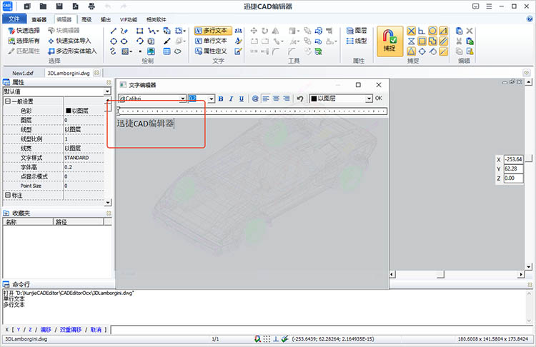Click the 快速选择 quick select tool
This screenshot has height=347, width=536.
[24, 31]
